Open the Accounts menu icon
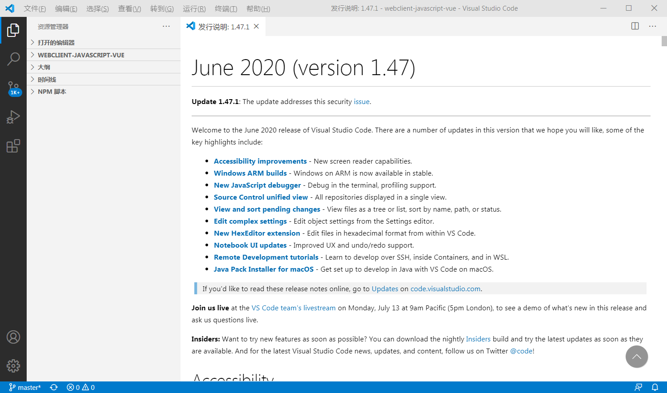 [x=13, y=337]
